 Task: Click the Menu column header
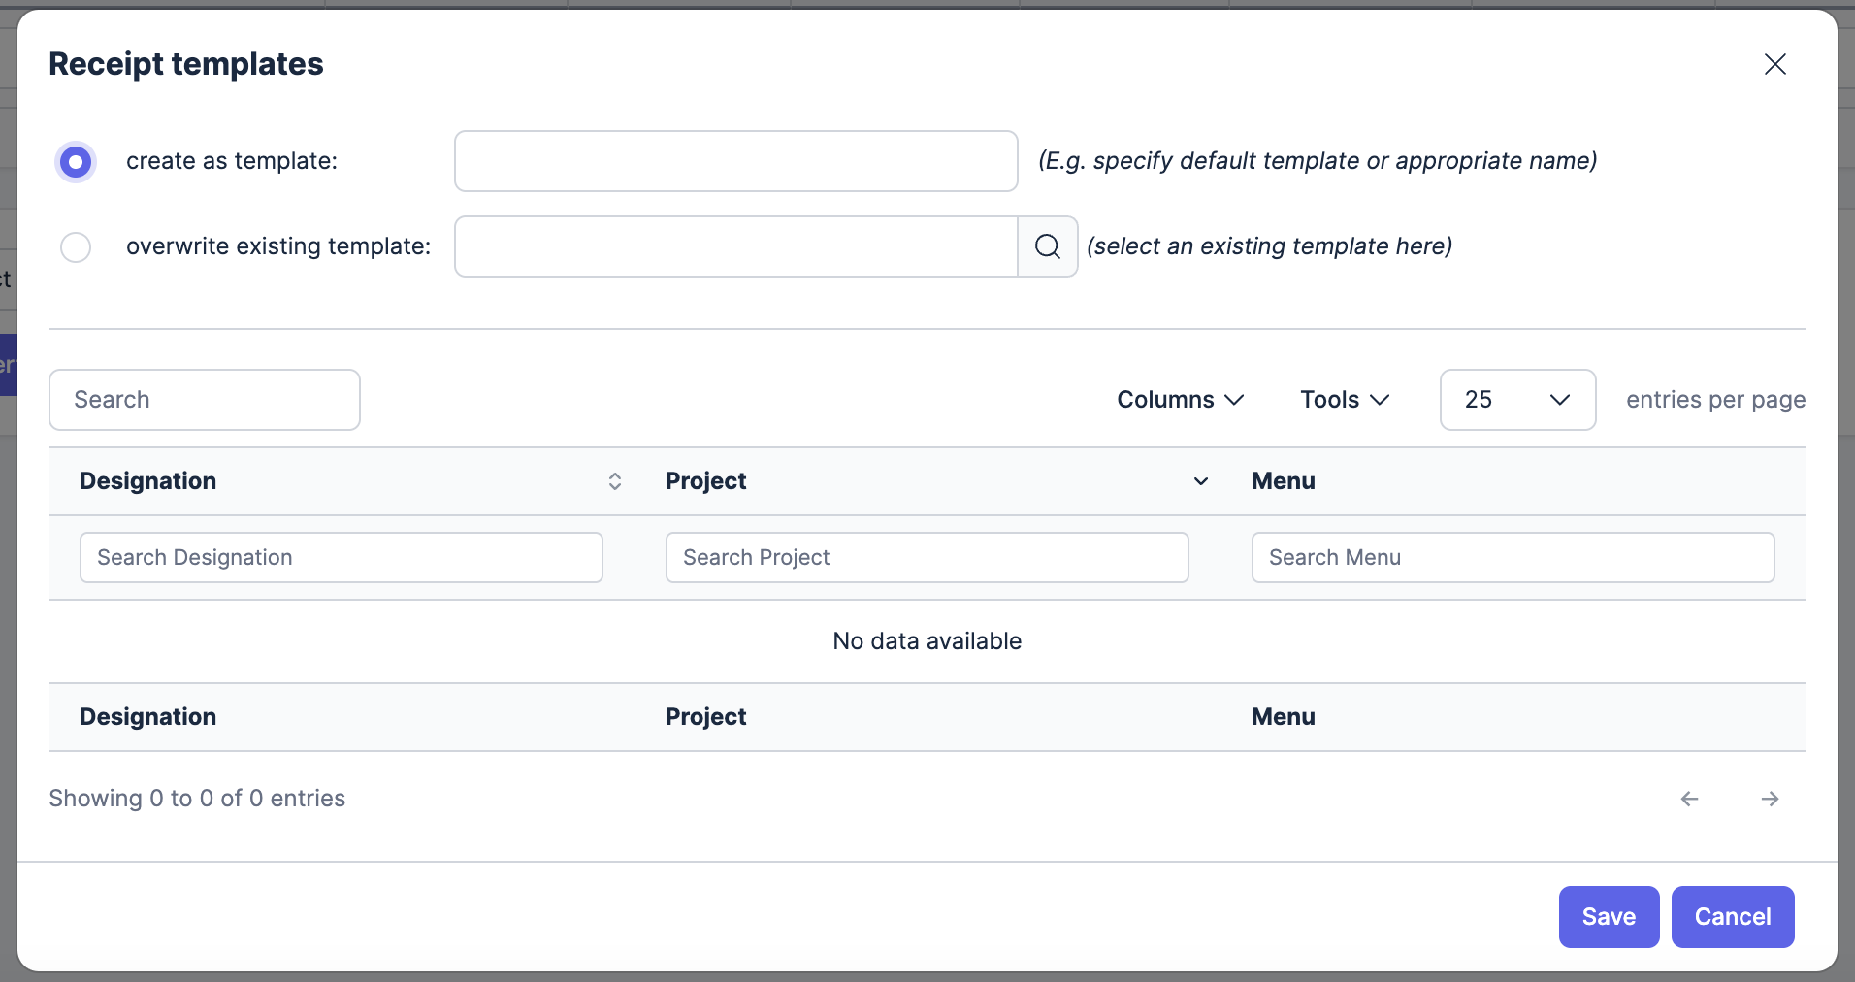point(1283,481)
